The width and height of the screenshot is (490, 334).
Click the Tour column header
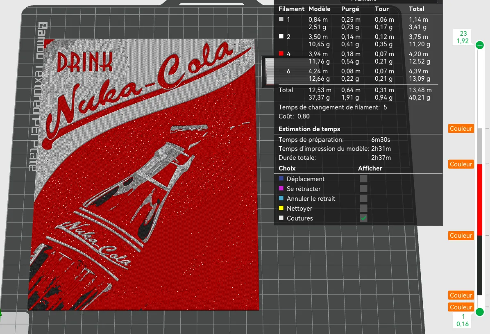381,9
